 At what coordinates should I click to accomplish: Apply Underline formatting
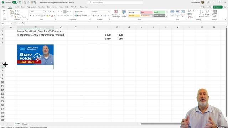tap(37, 16)
